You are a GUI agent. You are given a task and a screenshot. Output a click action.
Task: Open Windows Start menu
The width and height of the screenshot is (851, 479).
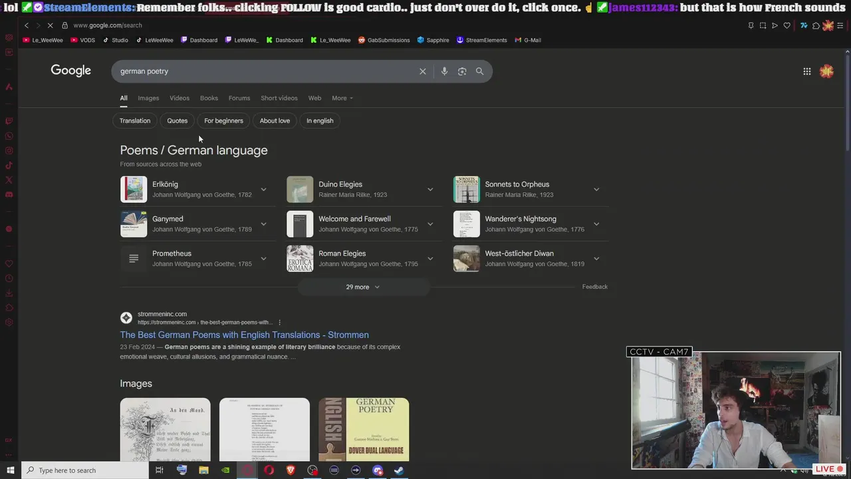(x=10, y=470)
